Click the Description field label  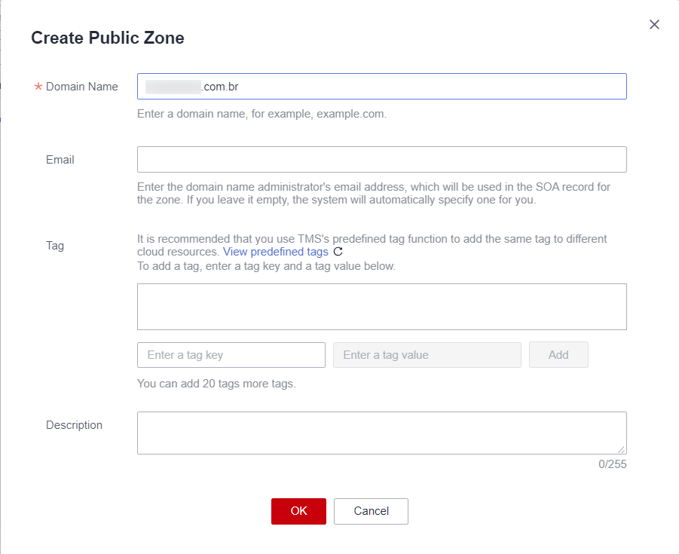pos(74,425)
